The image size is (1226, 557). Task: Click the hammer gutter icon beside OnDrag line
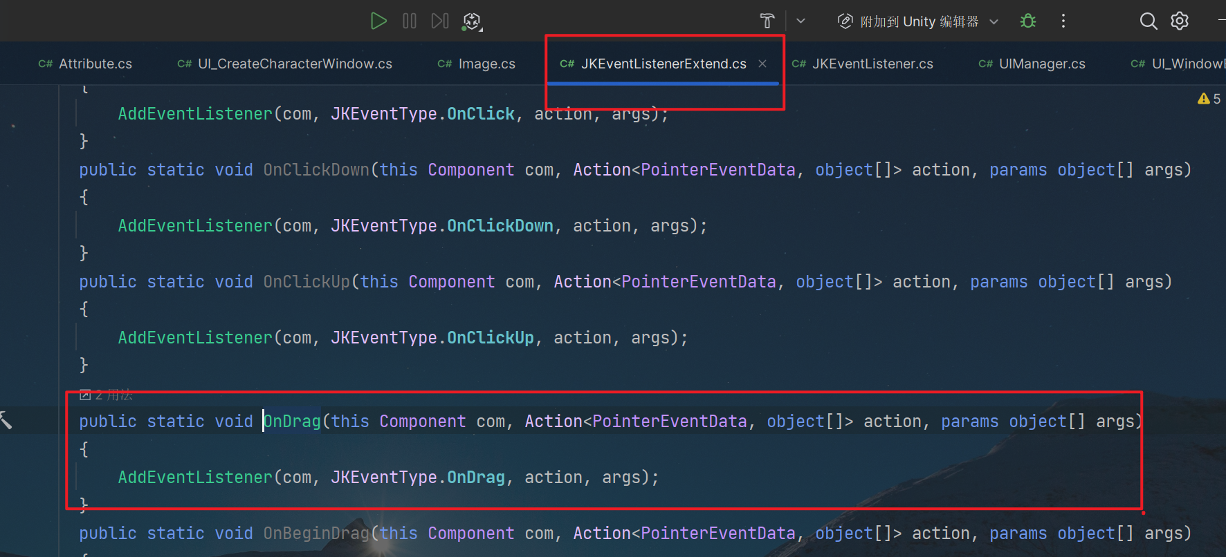[x=6, y=419]
